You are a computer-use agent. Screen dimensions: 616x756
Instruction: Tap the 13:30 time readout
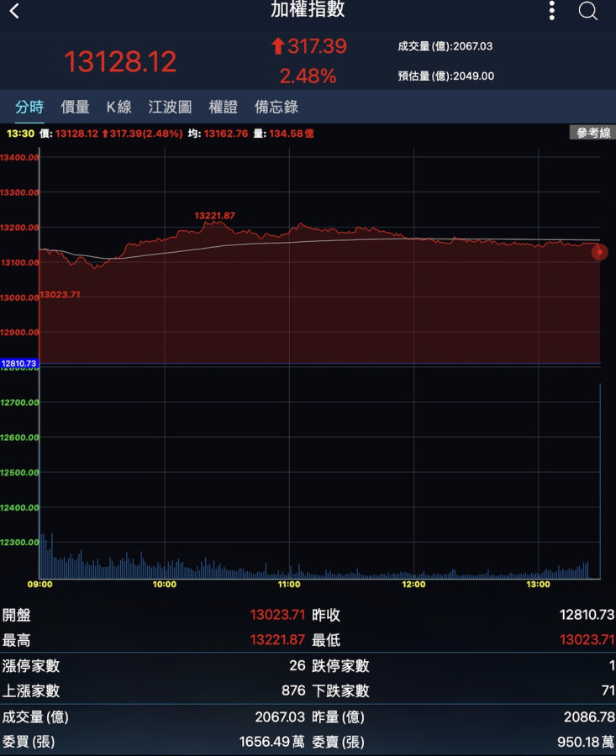click(21, 133)
